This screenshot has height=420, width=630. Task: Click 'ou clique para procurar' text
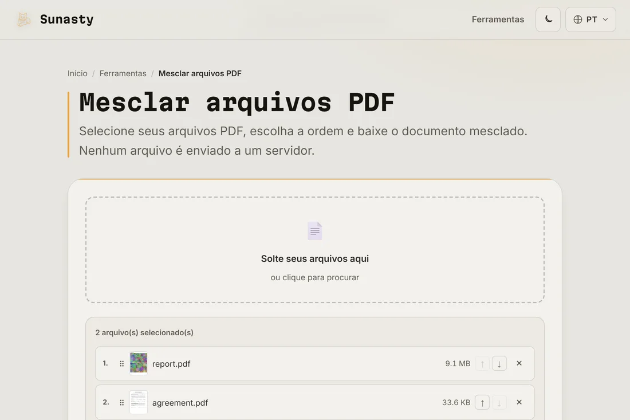tap(315, 277)
